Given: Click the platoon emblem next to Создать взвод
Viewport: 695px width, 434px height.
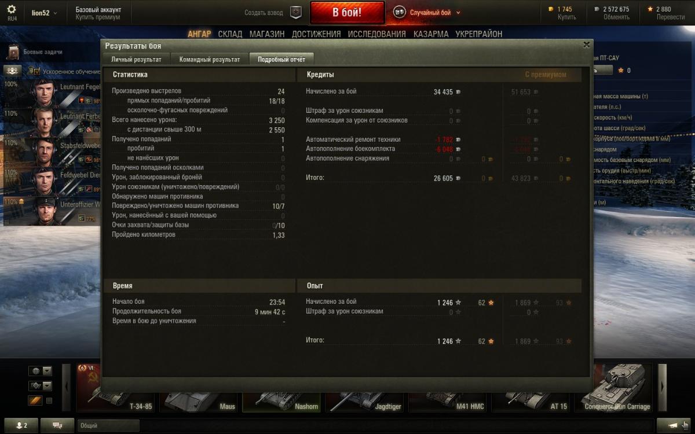Looking at the screenshot, I should 296,13.
